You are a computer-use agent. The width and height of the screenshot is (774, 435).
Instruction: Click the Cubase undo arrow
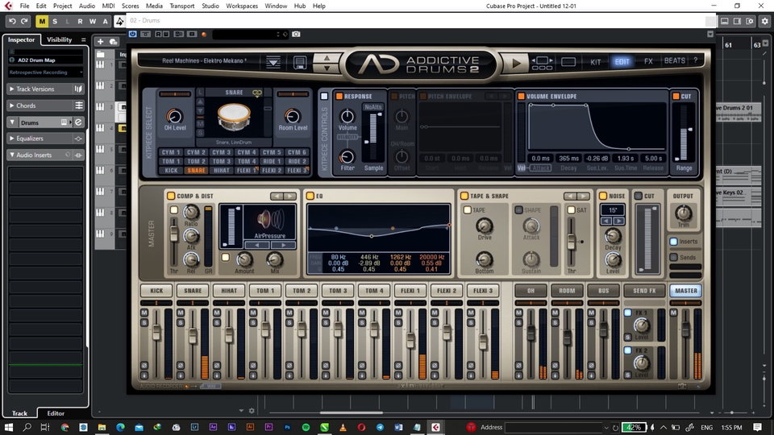(x=12, y=21)
